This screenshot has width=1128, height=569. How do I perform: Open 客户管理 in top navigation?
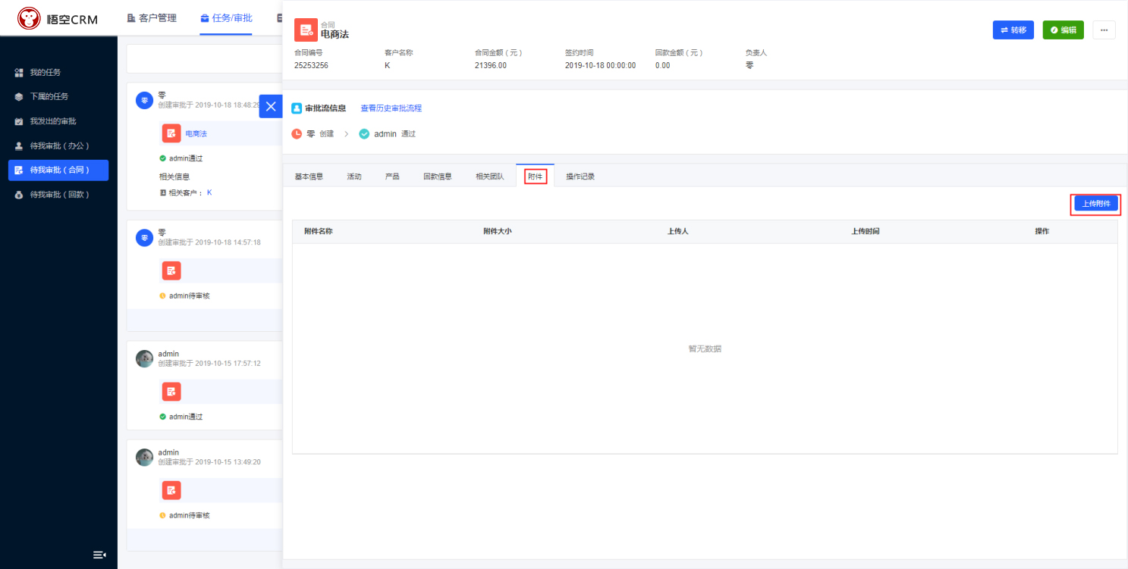click(x=152, y=18)
